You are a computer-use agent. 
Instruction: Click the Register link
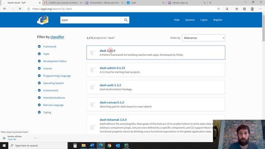(x=218, y=20)
